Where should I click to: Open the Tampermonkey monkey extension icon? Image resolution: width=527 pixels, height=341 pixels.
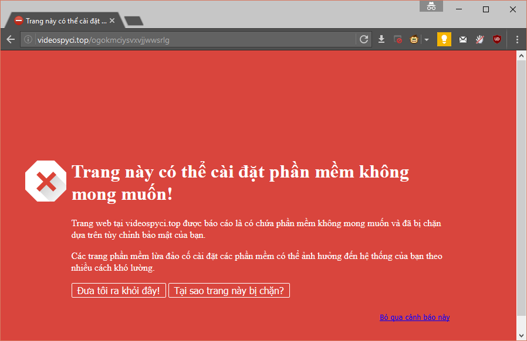tap(414, 40)
